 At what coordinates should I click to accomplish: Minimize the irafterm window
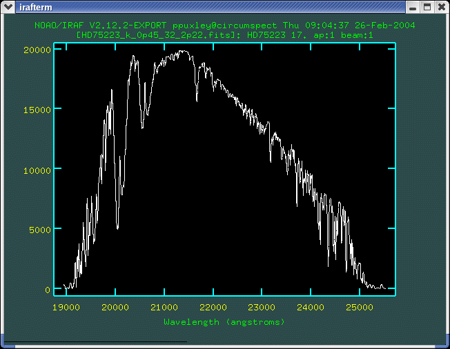(413, 7)
